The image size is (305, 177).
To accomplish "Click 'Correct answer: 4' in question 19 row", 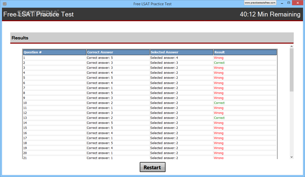I will pyautogui.click(x=100, y=148).
